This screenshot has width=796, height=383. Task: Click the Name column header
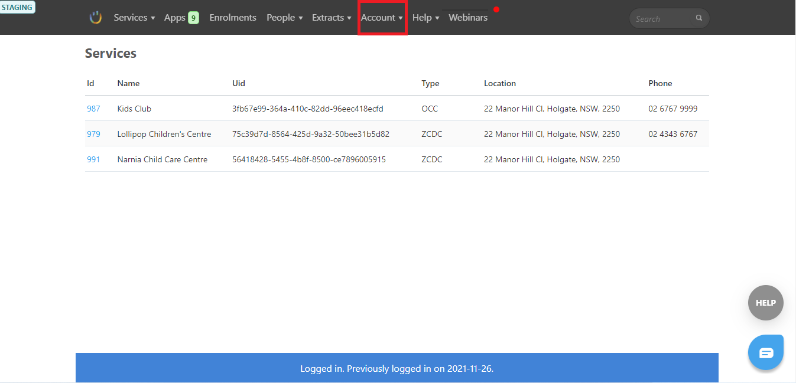128,83
